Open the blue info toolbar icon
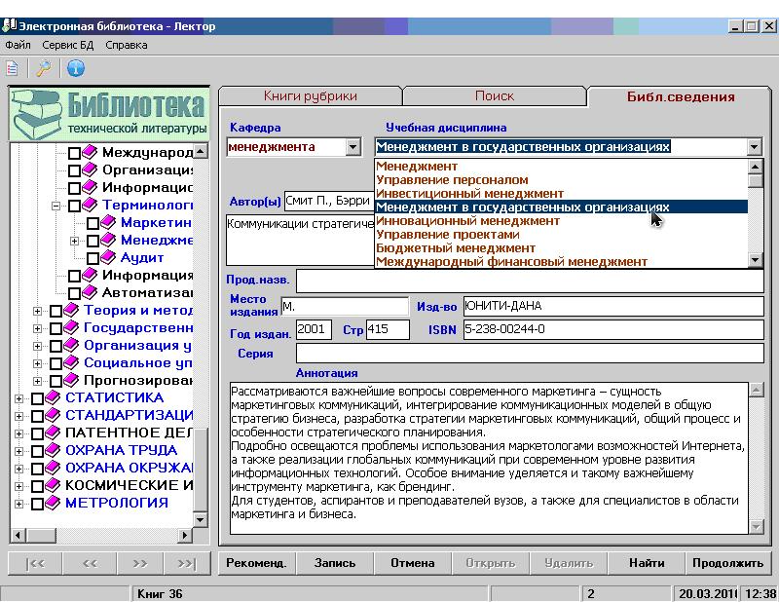Image resolution: width=779 pixels, height=602 pixels. coord(76,68)
